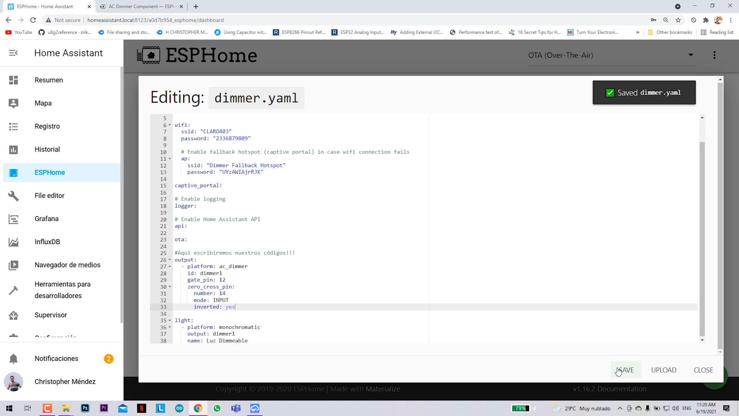Open Mapa from the sidebar
739x416 pixels.
pyautogui.click(x=43, y=103)
